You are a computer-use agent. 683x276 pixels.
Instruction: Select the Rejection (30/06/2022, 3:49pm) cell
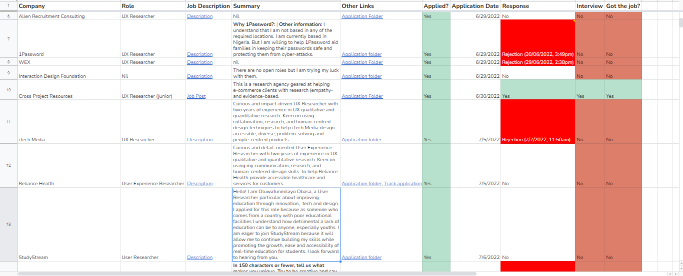[x=538, y=39]
